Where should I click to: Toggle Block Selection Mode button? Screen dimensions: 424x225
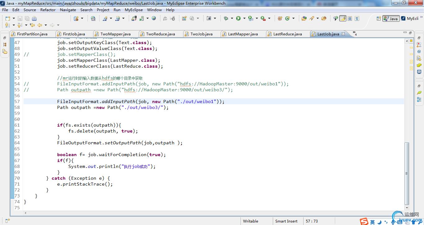coord(350,18)
